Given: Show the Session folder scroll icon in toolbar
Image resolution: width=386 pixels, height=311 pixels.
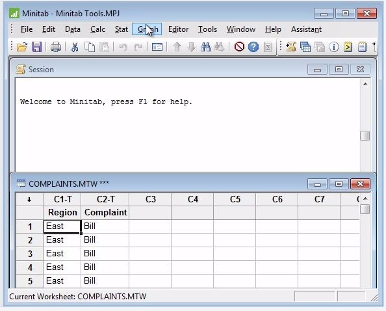Looking at the screenshot, I should pyautogui.click(x=291, y=47).
